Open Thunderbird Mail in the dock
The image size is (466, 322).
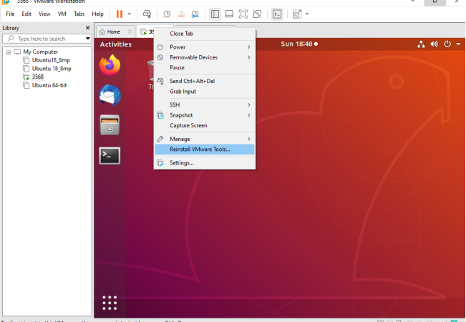[110, 95]
